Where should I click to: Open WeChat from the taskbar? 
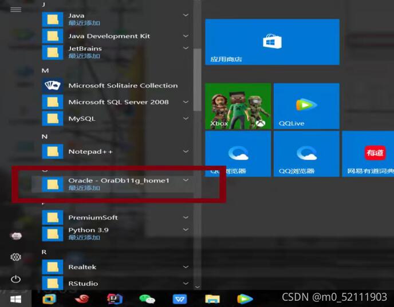147,298
